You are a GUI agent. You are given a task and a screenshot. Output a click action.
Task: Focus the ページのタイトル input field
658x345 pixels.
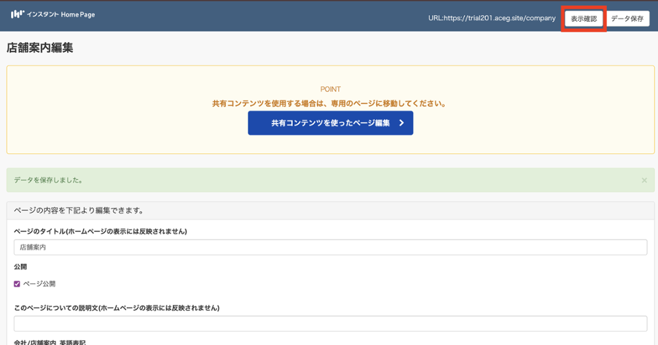point(330,248)
